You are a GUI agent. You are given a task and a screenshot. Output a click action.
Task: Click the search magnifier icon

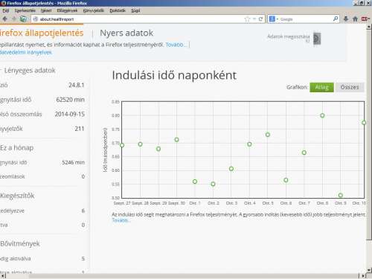pos(336,19)
